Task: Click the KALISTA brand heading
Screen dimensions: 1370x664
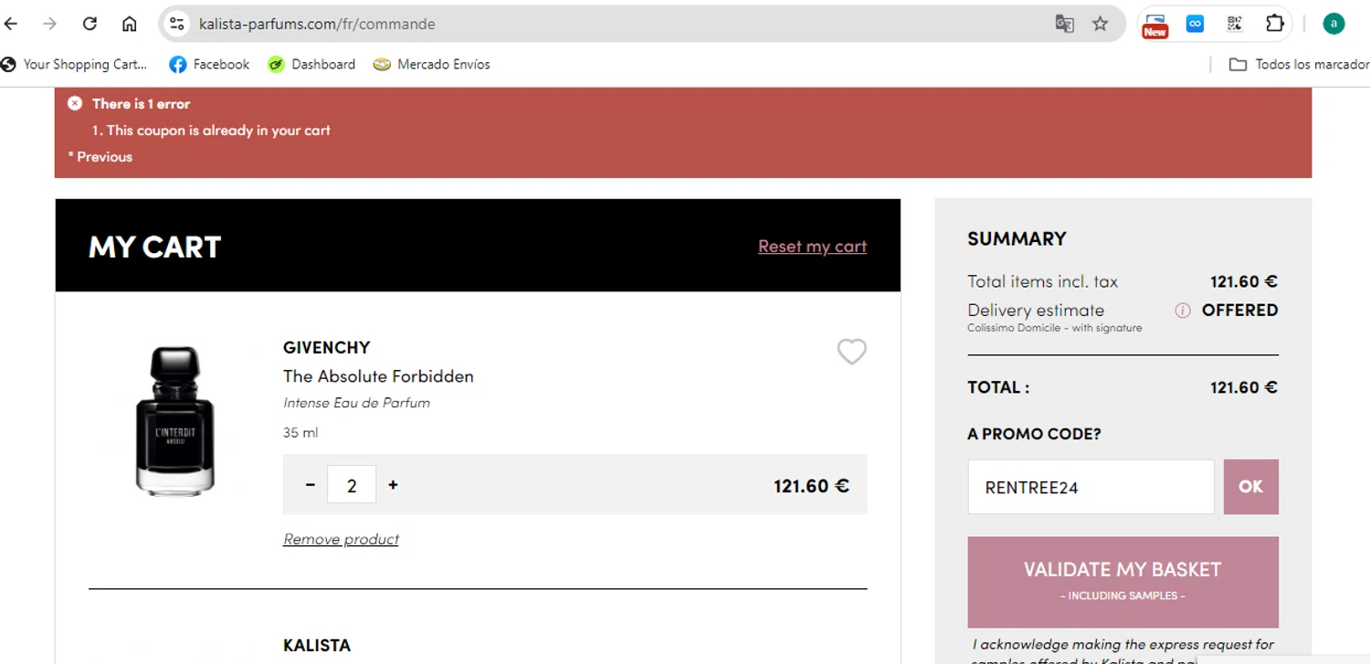Action: 316,645
